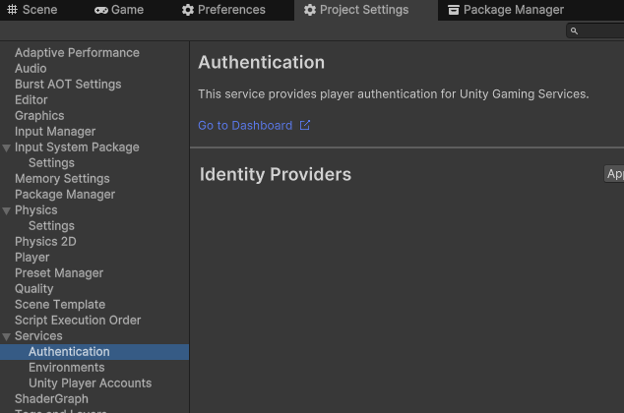
Task: Select Physics 2D settings
Action: 45,242
